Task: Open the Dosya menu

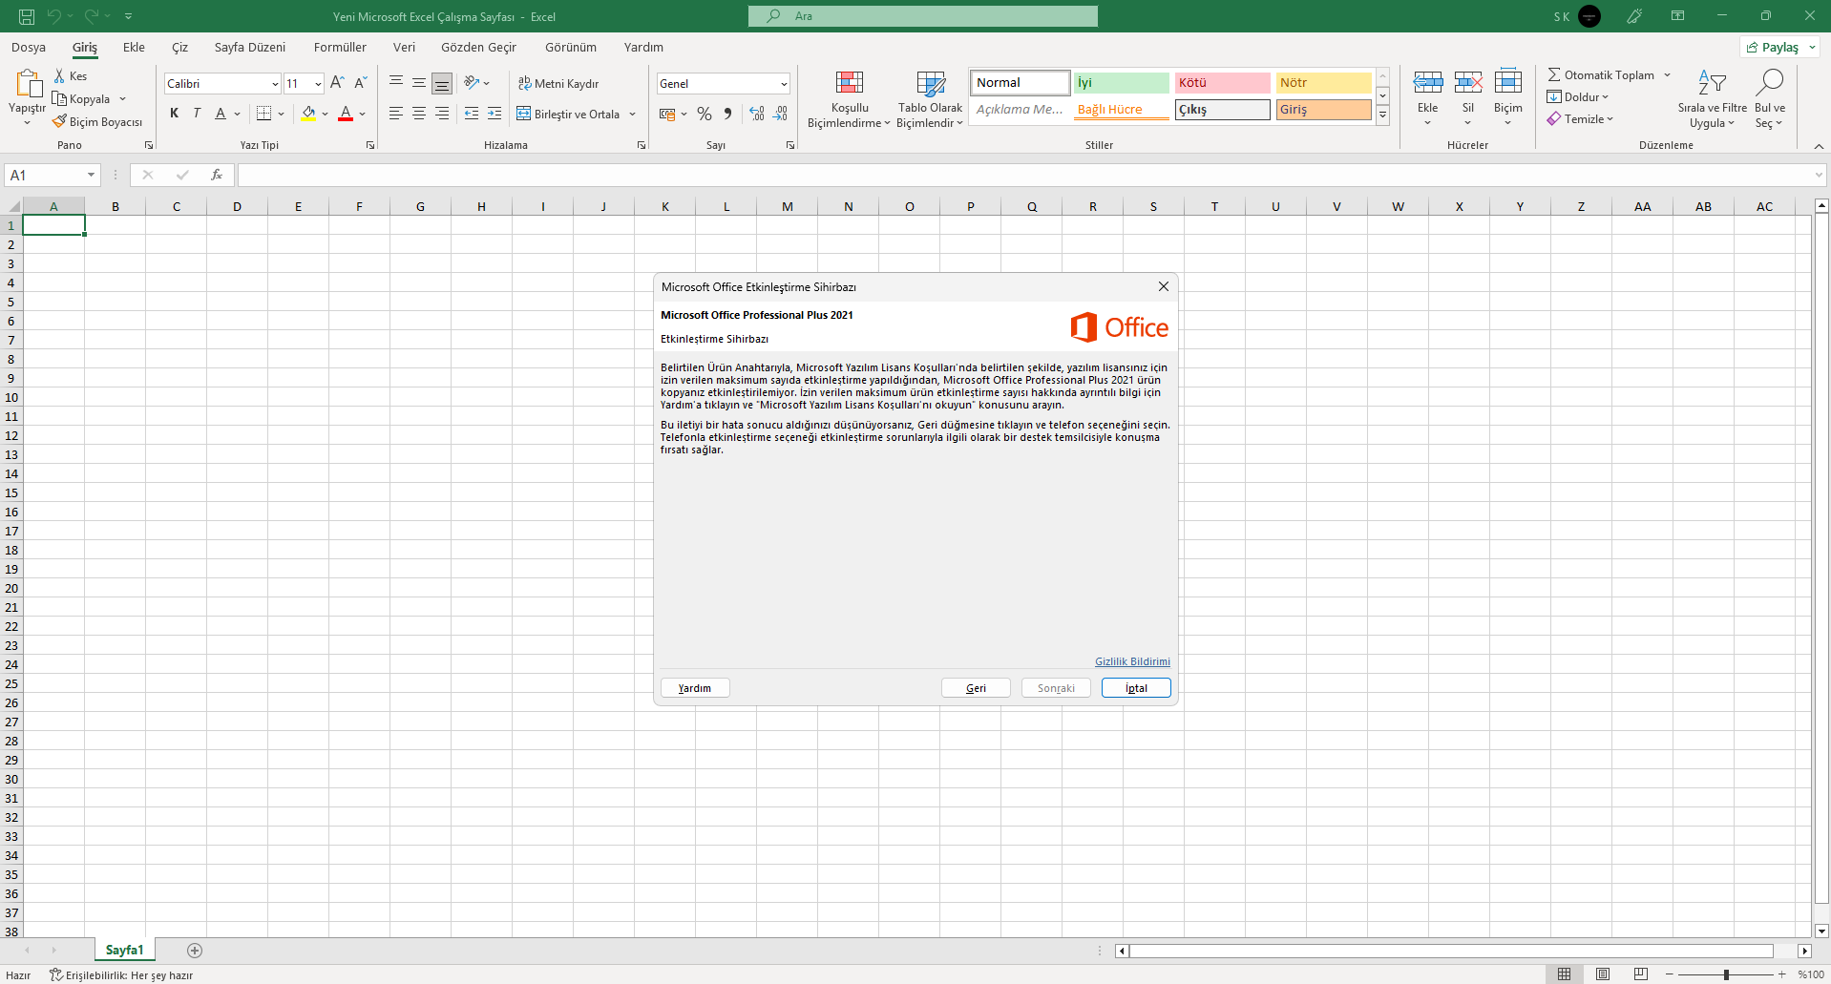Action: pyautogui.click(x=29, y=47)
